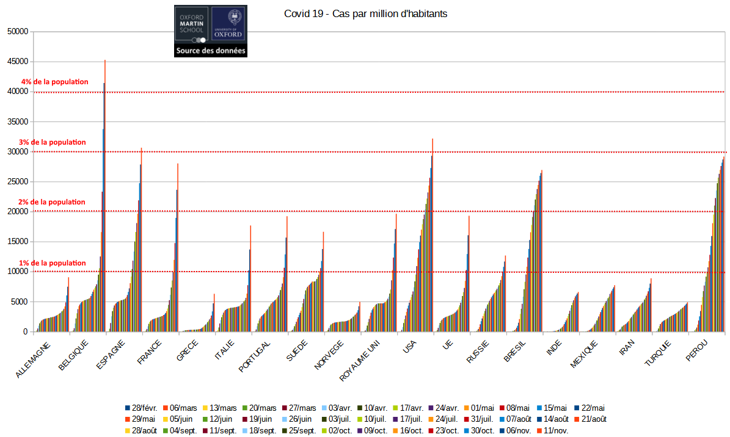Click the "1% de la population" threshold label
Screen dimensions: 730x437
53,263
